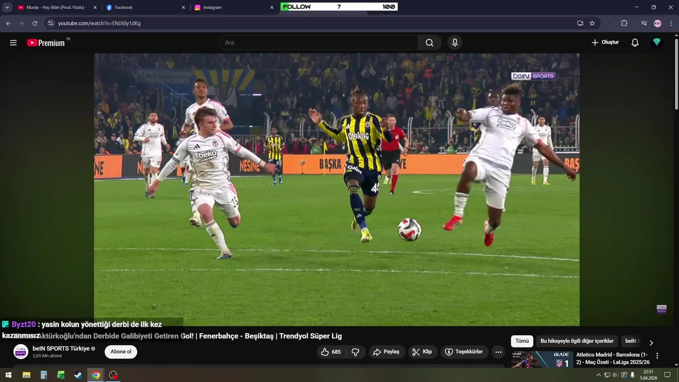Click the Oluştur create button
679x382 pixels.
pyautogui.click(x=605, y=42)
